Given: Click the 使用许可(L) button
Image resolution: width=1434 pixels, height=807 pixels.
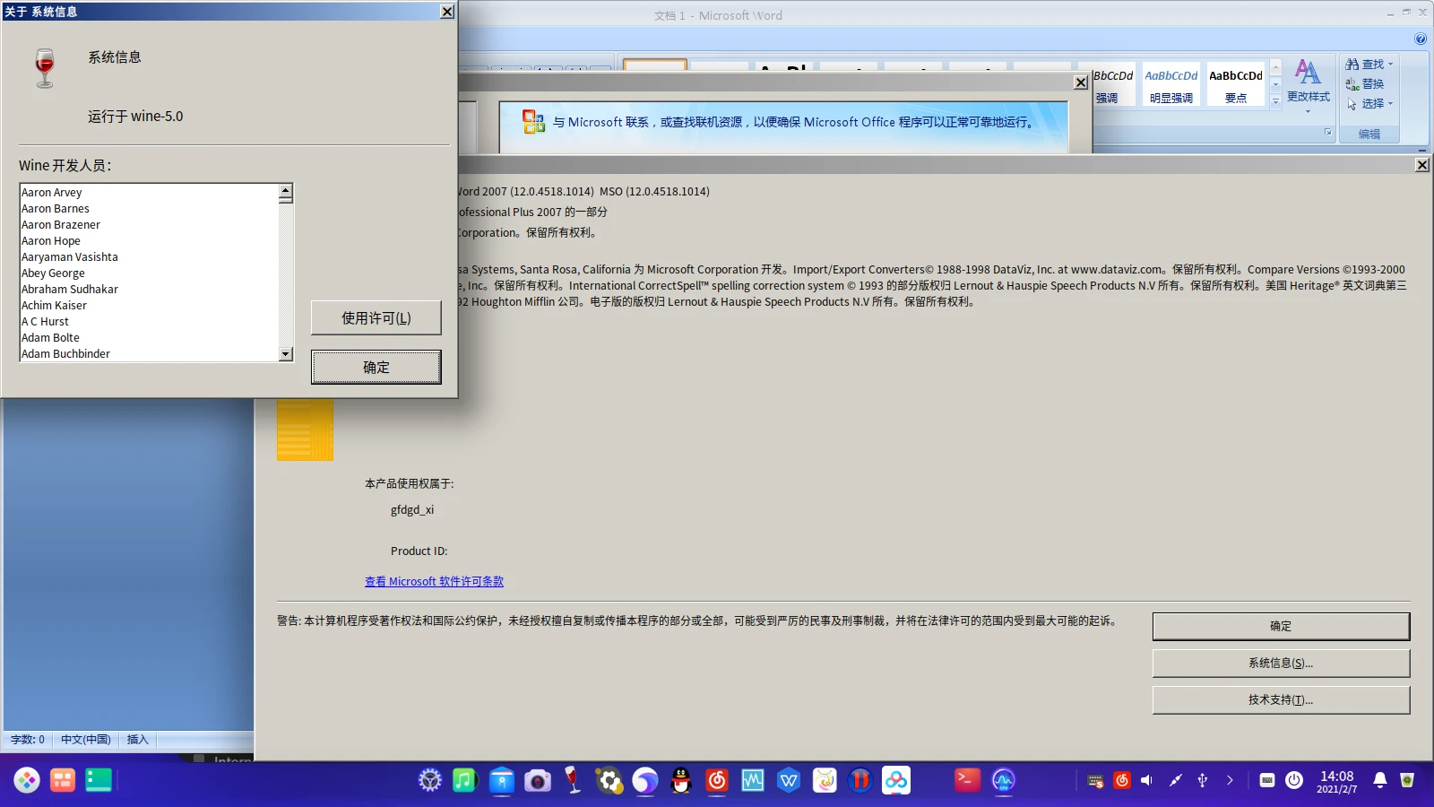Looking at the screenshot, I should point(376,318).
